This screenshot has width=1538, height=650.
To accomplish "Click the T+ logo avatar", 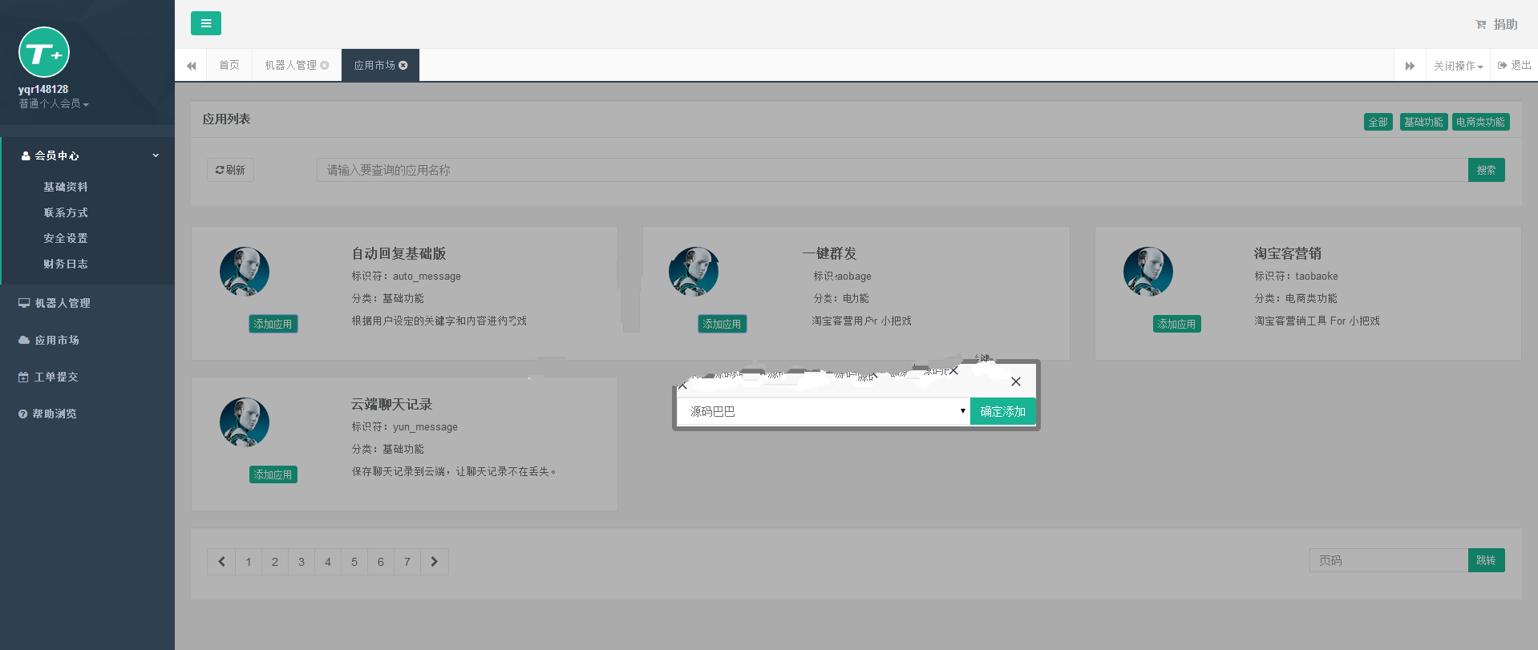I will point(44,53).
